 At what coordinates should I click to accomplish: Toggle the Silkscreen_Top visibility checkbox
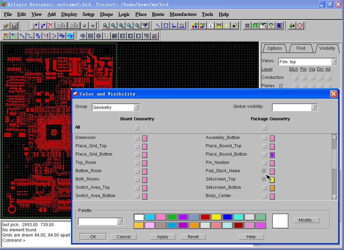(264, 179)
